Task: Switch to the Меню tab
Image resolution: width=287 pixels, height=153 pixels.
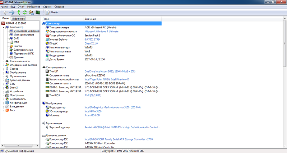Action: click(x=5, y=18)
